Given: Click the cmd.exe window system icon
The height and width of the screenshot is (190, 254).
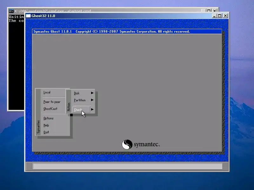Looking at the screenshot, I should (x=11, y=11).
